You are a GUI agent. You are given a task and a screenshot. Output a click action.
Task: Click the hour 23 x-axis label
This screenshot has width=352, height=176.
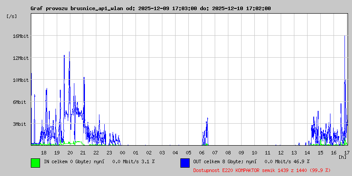109,153
